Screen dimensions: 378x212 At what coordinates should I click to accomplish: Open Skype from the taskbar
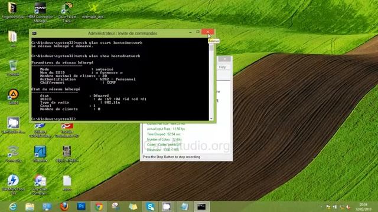[x=150, y=207]
